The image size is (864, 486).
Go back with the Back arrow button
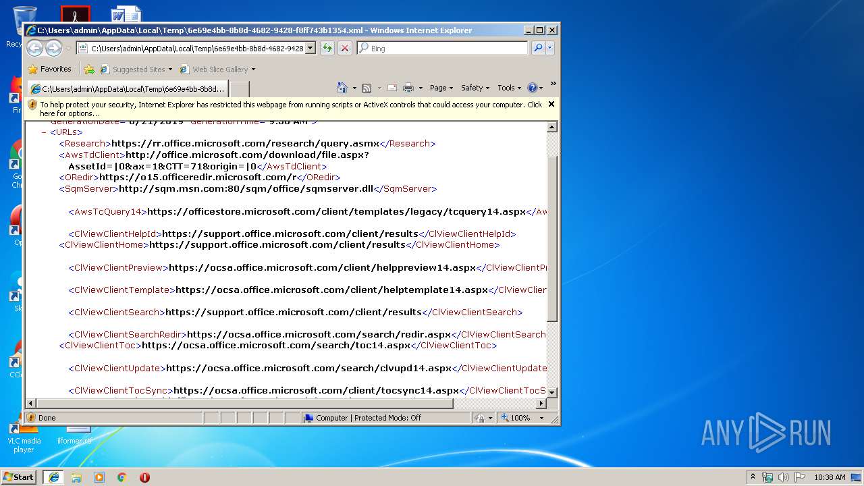pyautogui.click(x=34, y=48)
